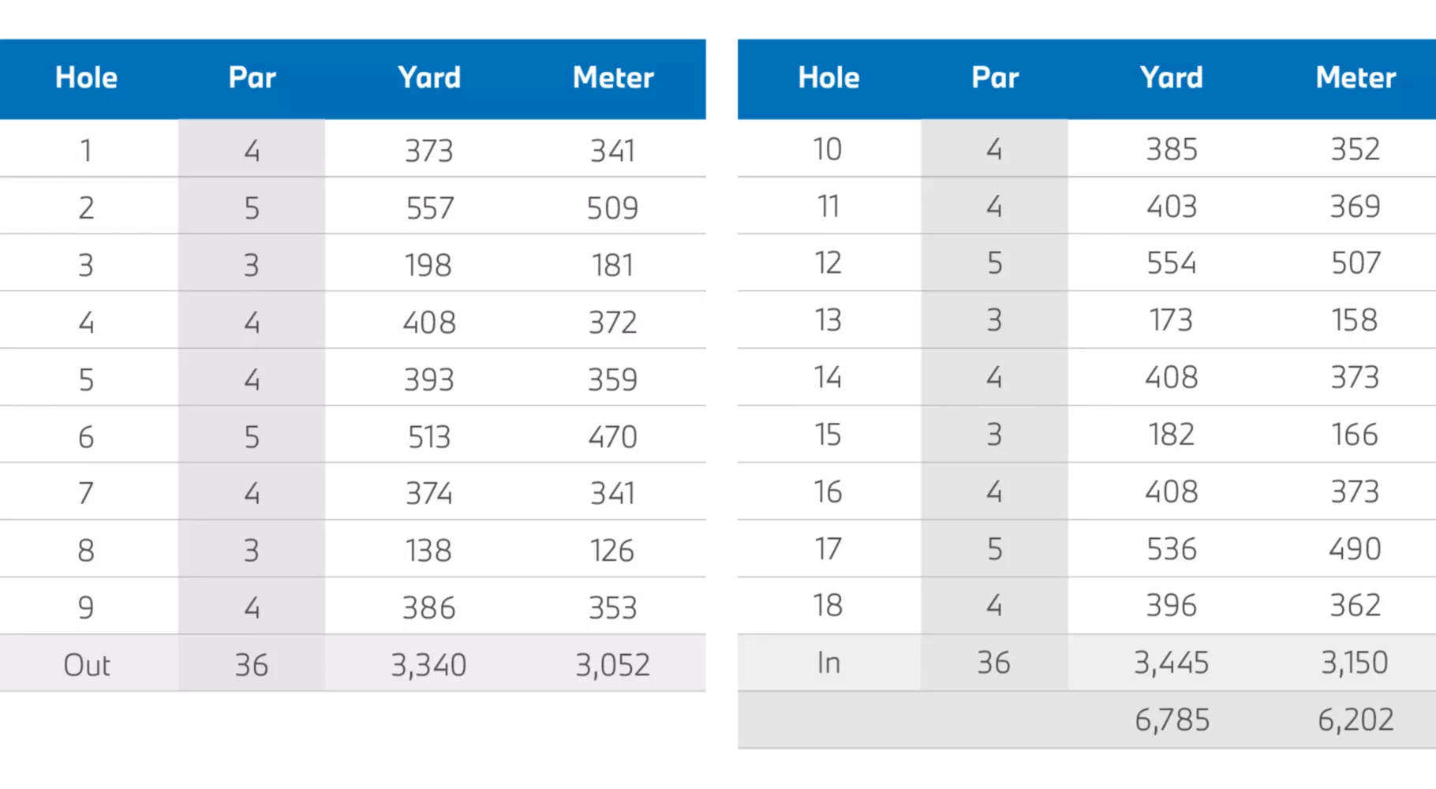Select the grand total of 6,785 yards
1436x789 pixels.
tap(1172, 720)
